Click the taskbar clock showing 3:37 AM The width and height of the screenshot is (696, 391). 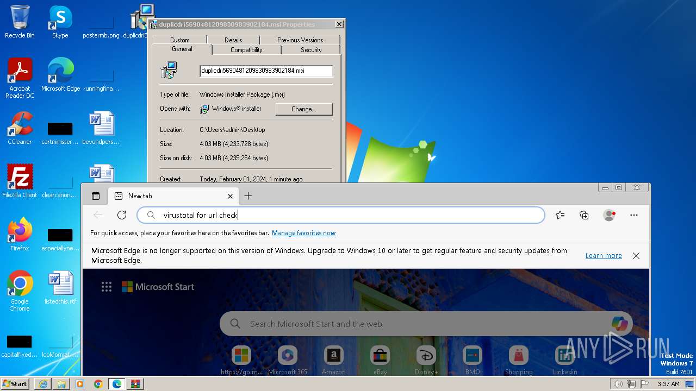pos(668,384)
